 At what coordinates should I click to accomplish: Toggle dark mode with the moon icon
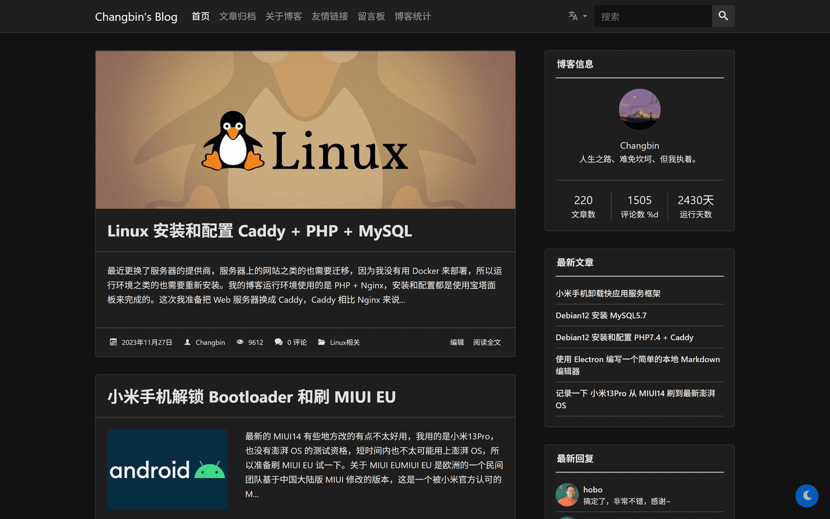pyautogui.click(x=807, y=495)
